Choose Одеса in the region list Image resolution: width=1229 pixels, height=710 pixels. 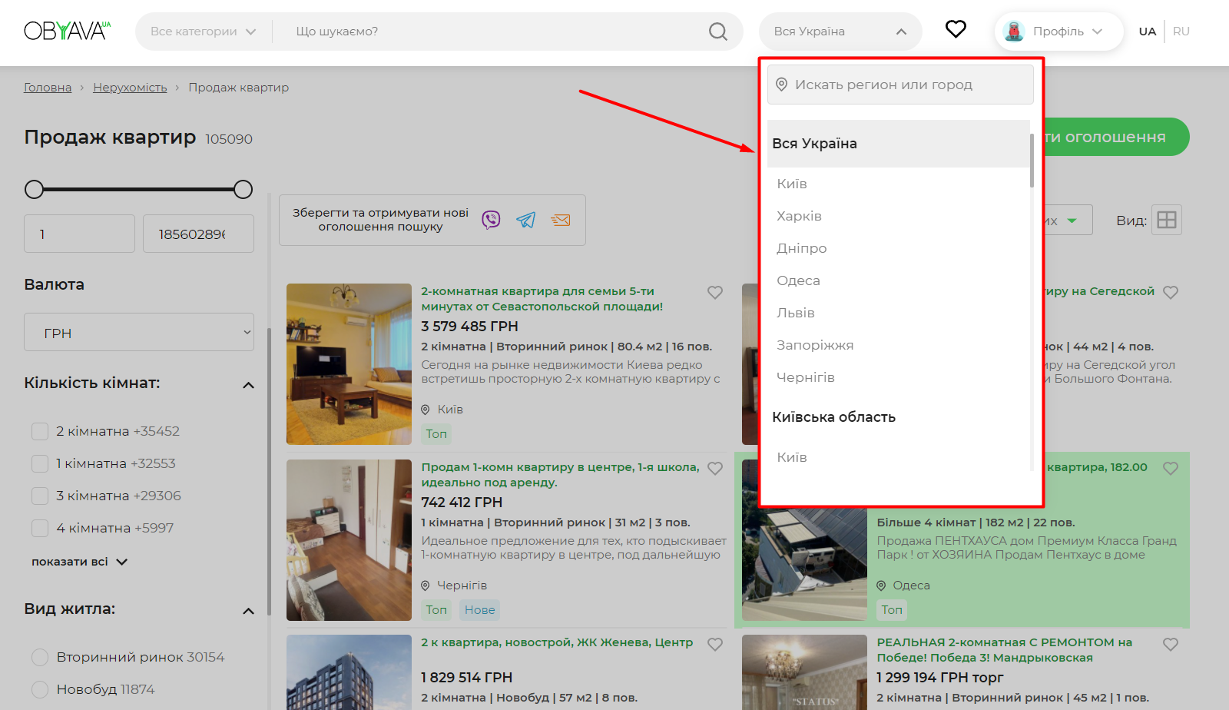point(798,280)
